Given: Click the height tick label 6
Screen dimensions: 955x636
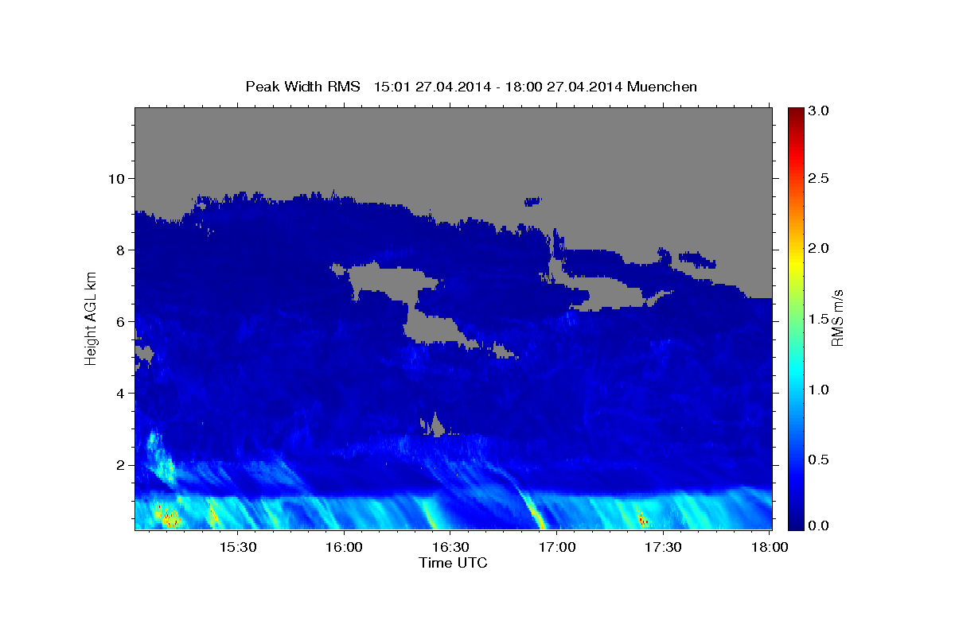Looking at the screenshot, I should point(122,321).
